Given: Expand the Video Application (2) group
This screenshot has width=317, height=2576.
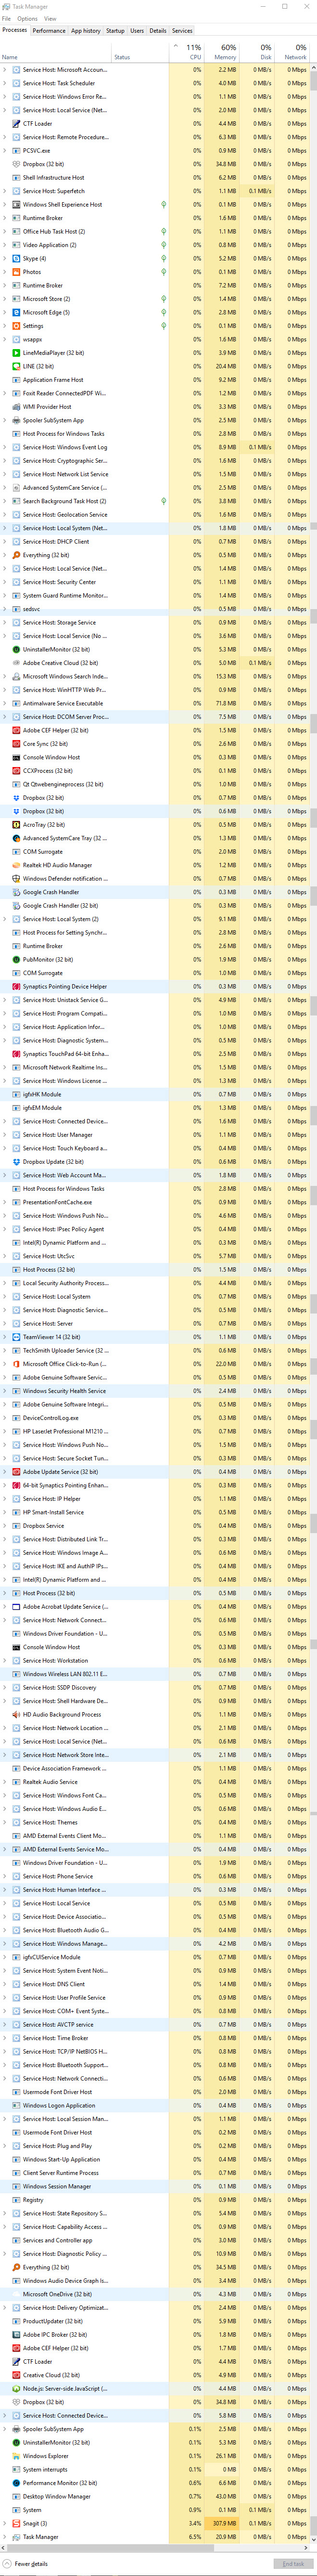Looking at the screenshot, I should tap(5, 245).
